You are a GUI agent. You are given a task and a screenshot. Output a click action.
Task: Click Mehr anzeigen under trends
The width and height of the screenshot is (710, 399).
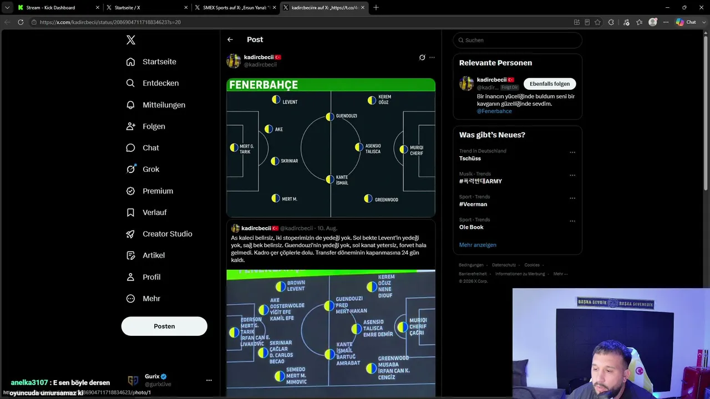(x=478, y=245)
